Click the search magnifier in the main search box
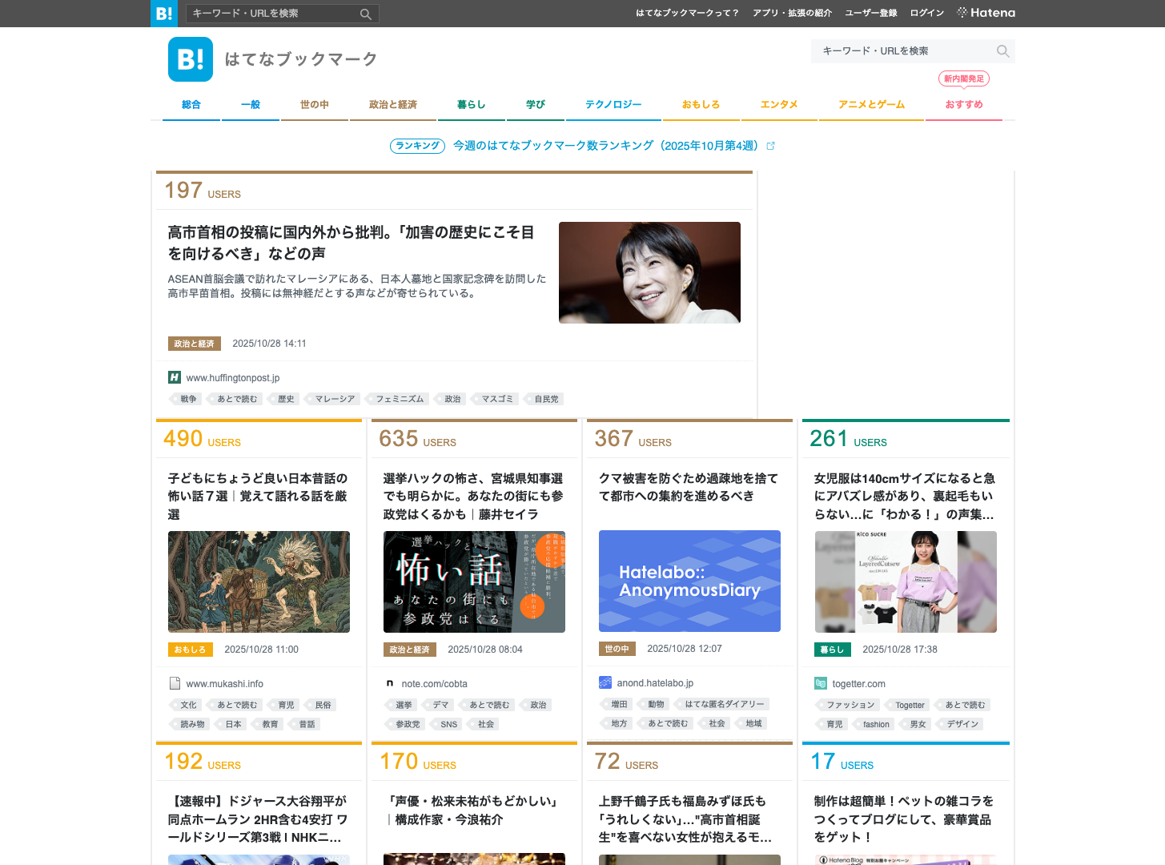This screenshot has height=865, width=1165. pyautogui.click(x=1002, y=51)
